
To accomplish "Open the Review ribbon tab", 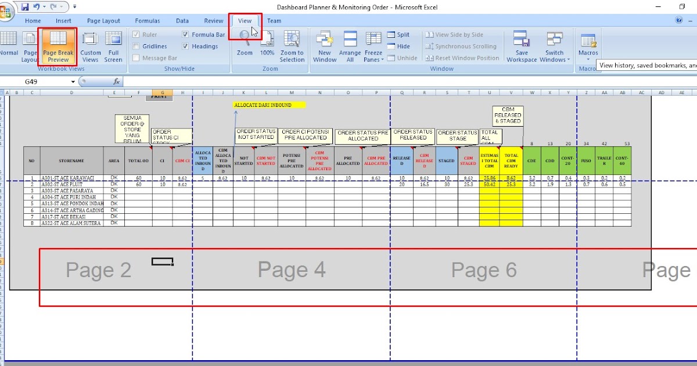I will click(x=214, y=21).
